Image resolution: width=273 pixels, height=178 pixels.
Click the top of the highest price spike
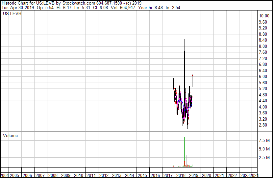[x=185, y=40]
